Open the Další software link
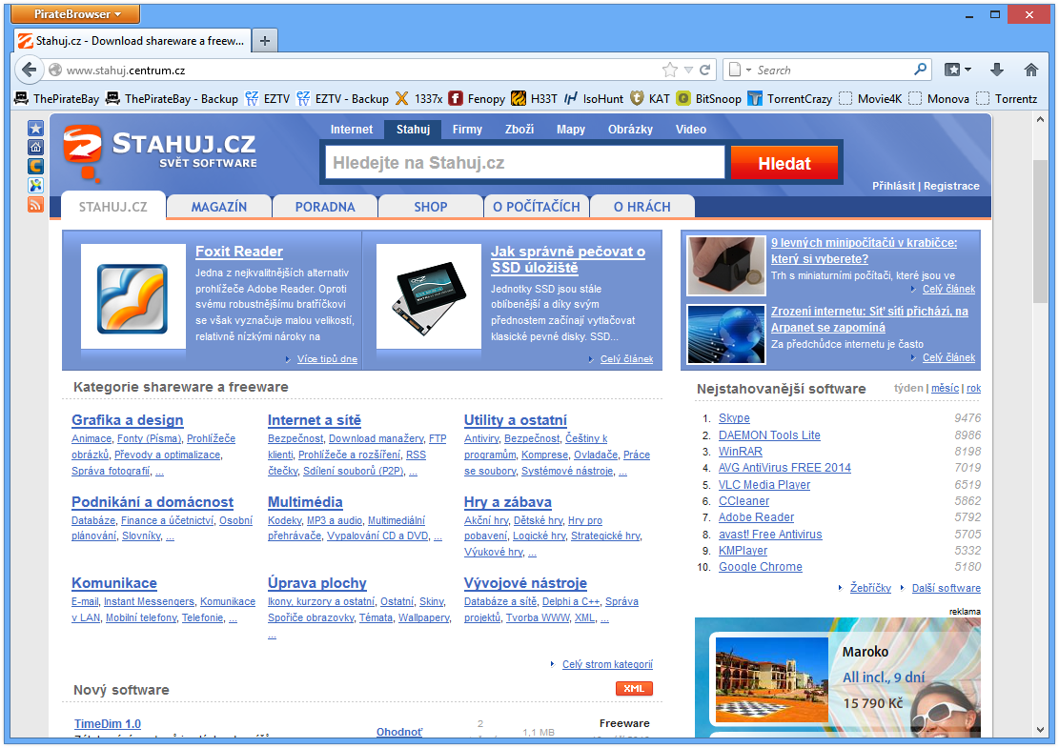The width and height of the screenshot is (1059, 748). tap(946, 588)
